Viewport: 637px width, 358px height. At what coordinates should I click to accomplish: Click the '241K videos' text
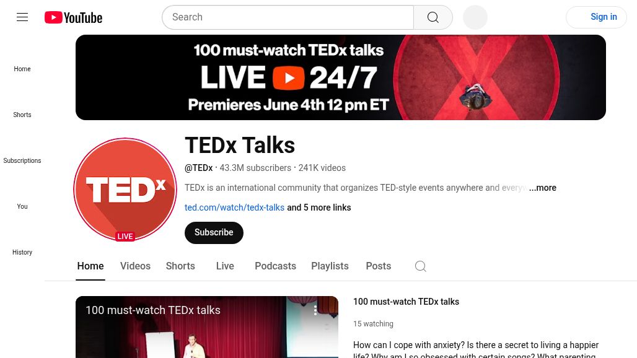click(x=322, y=168)
